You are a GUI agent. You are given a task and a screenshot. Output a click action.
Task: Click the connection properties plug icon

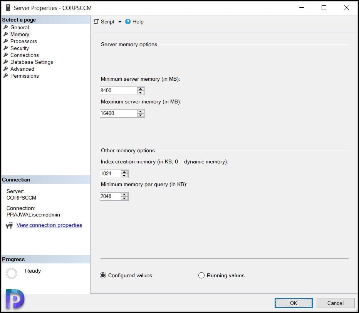[x=9, y=225]
